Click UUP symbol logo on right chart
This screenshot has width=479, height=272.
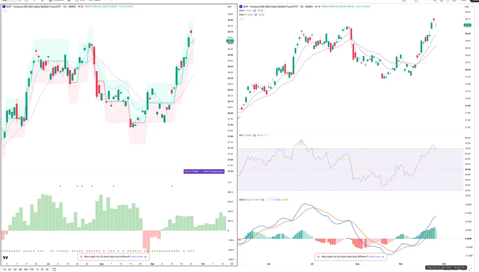(x=240, y=7)
